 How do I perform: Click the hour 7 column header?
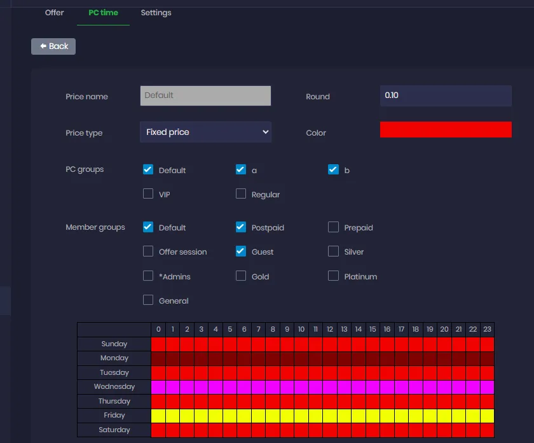point(259,330)
